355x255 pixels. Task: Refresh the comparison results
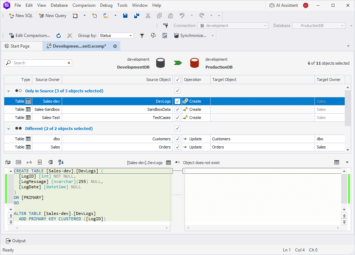pyautogui.click(x=58, y=36)
